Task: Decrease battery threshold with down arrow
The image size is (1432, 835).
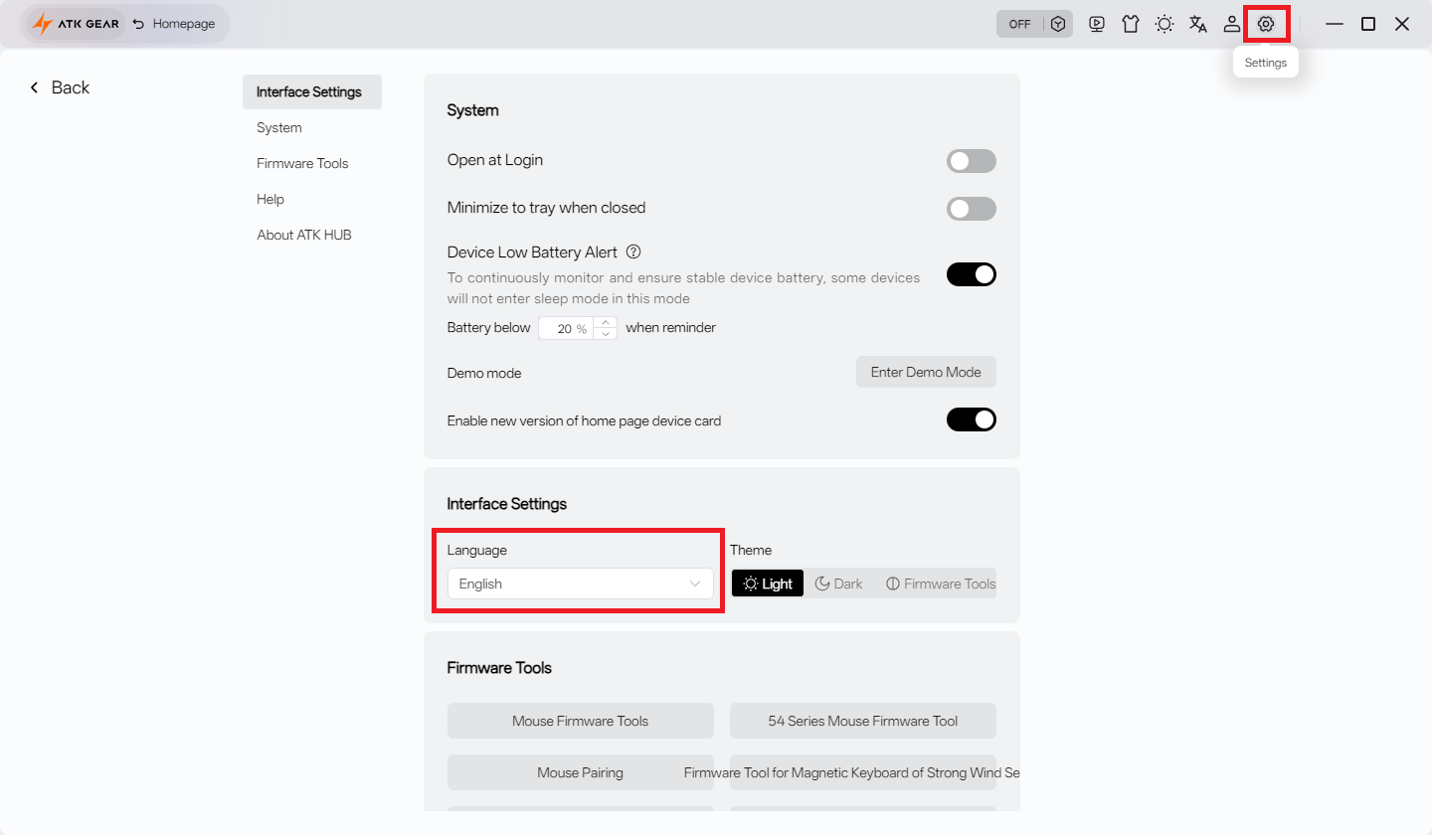Action: click(x=606, y=334)
